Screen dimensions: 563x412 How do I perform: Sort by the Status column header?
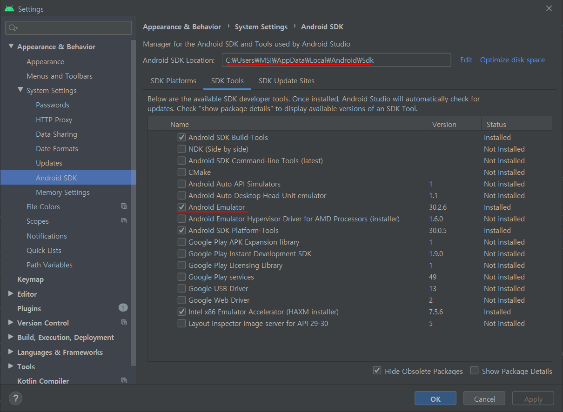[516, 124]
